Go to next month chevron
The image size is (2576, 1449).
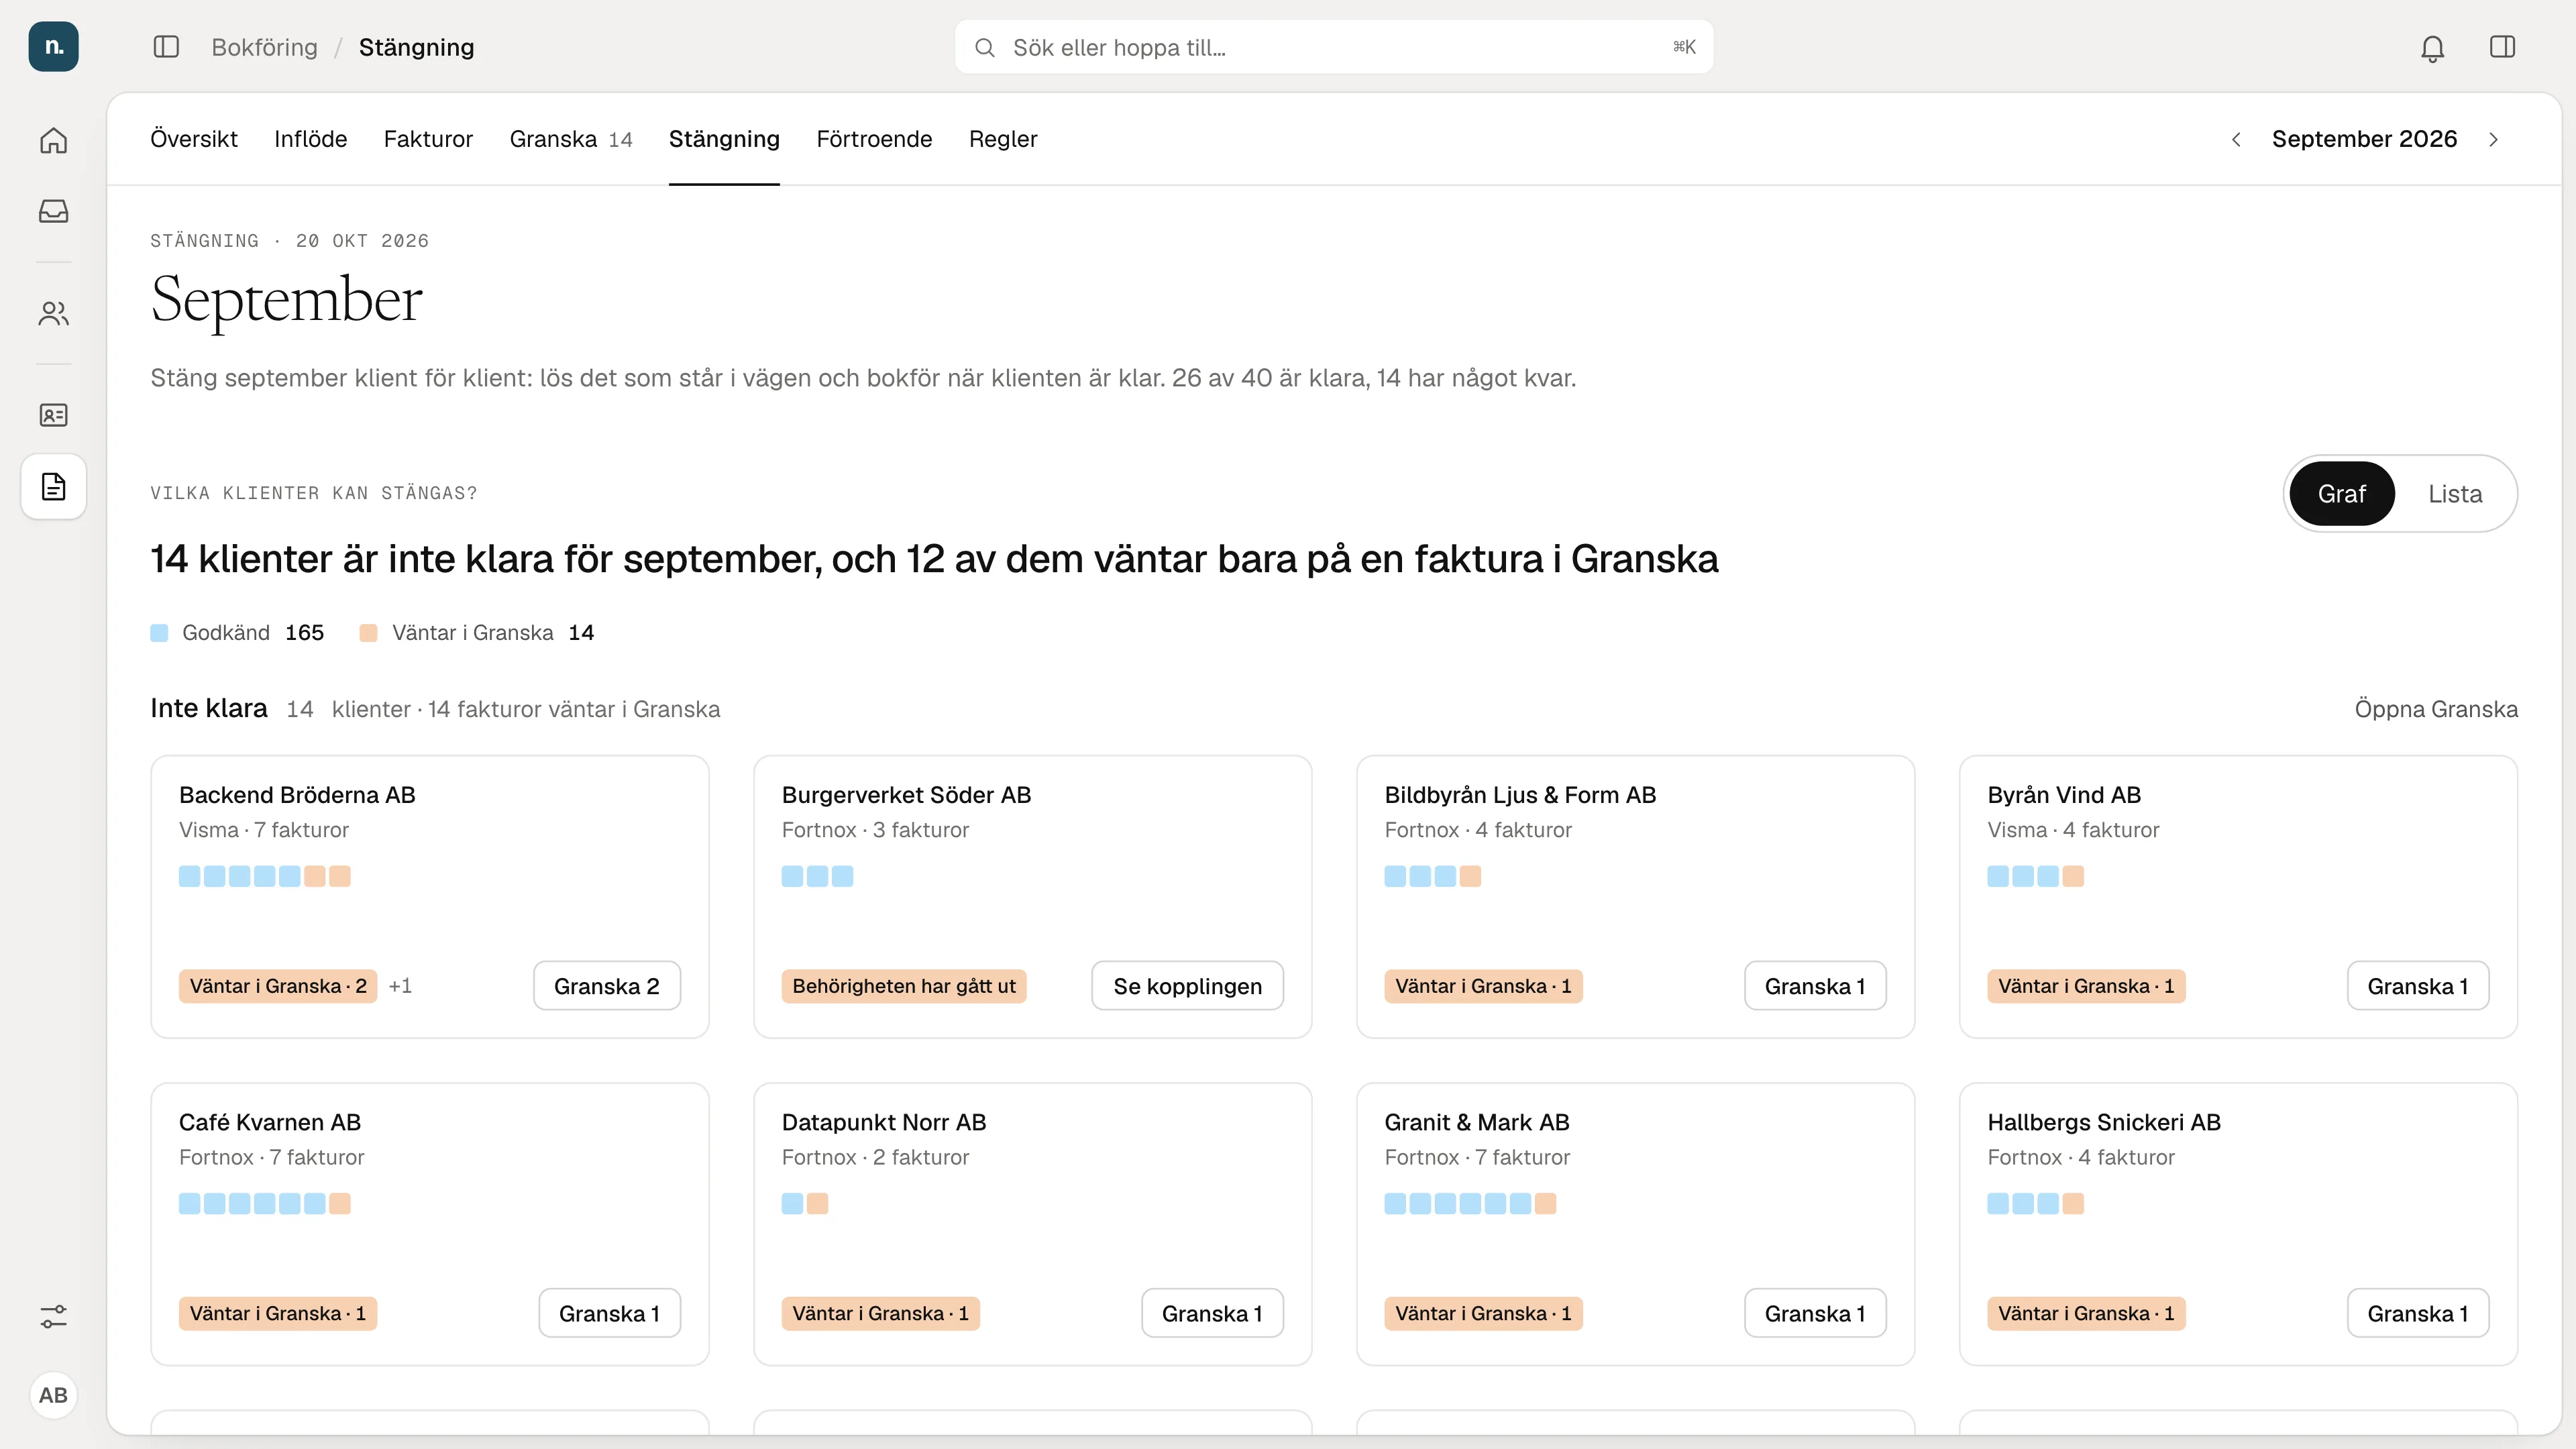pyautogui.click(x=2494, y=139)
